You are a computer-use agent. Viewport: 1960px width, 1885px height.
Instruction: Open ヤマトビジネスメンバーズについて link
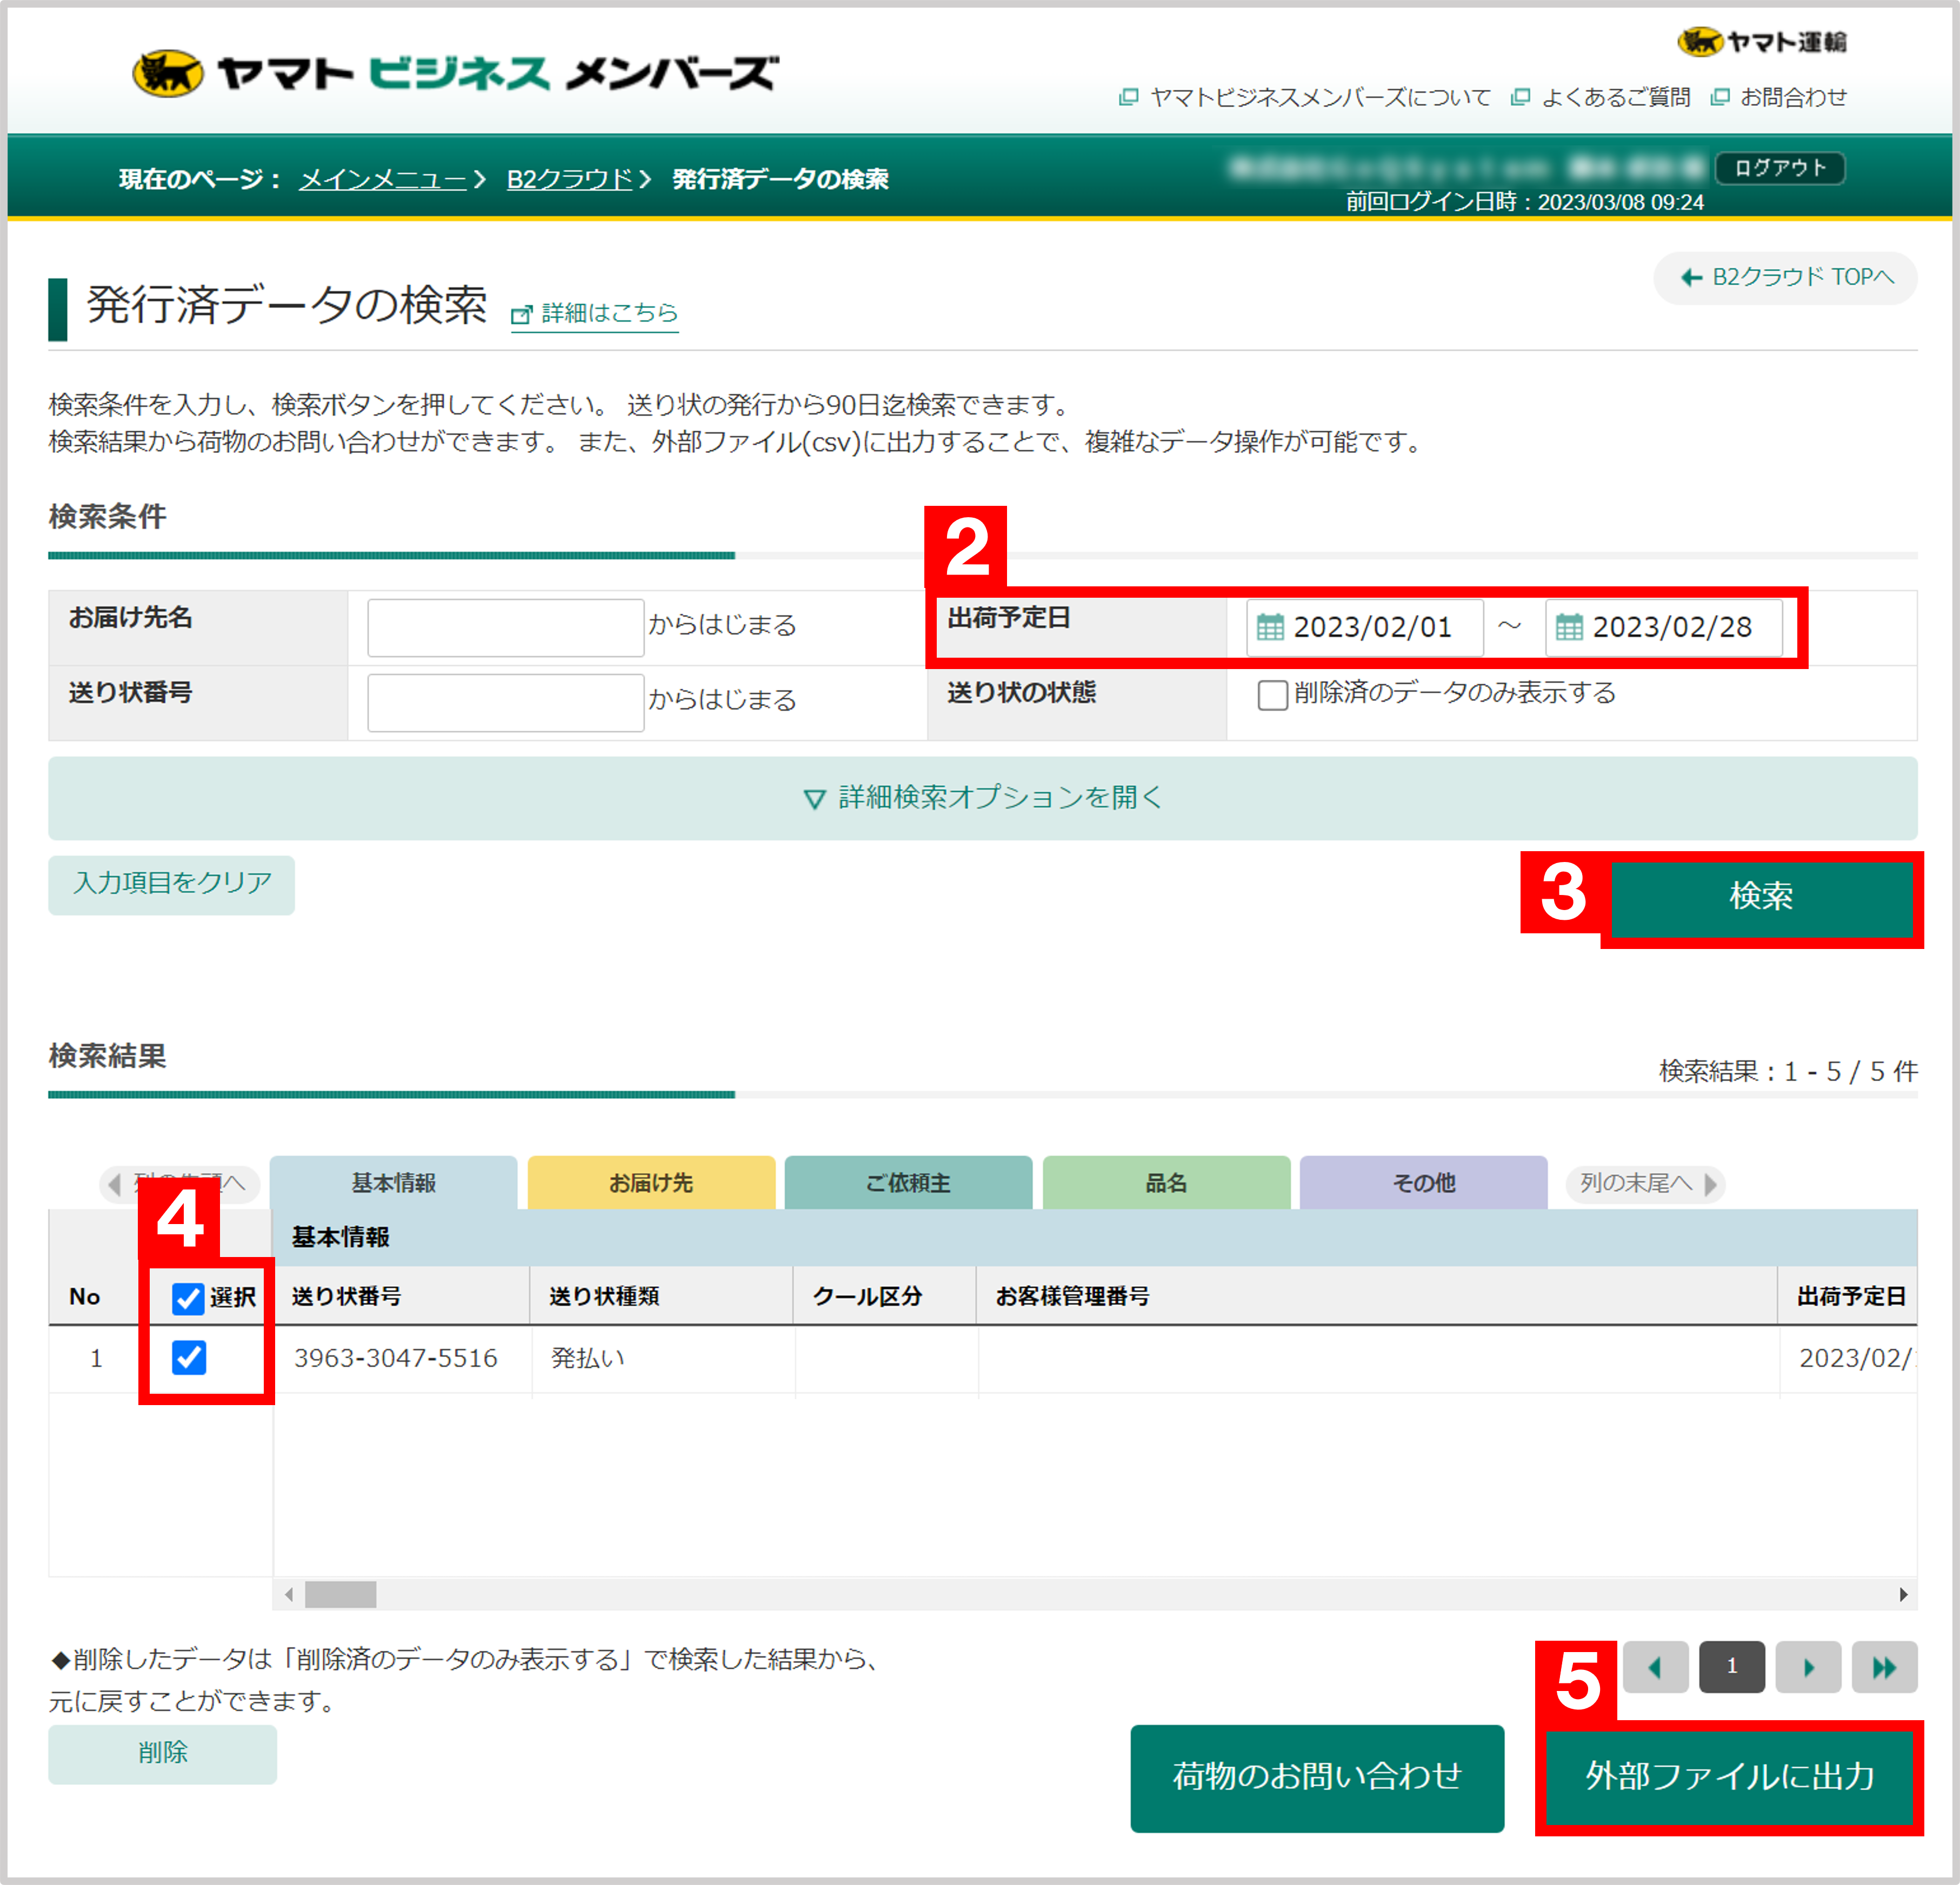(1305, 97)
